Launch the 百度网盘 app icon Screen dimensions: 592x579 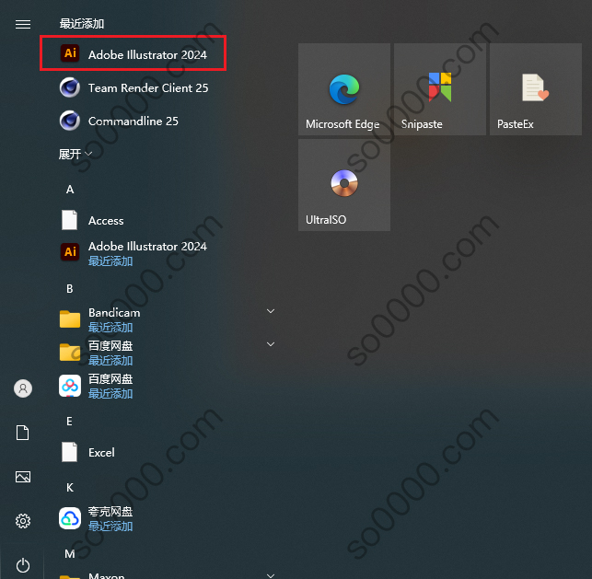click(x=70, y=386)
